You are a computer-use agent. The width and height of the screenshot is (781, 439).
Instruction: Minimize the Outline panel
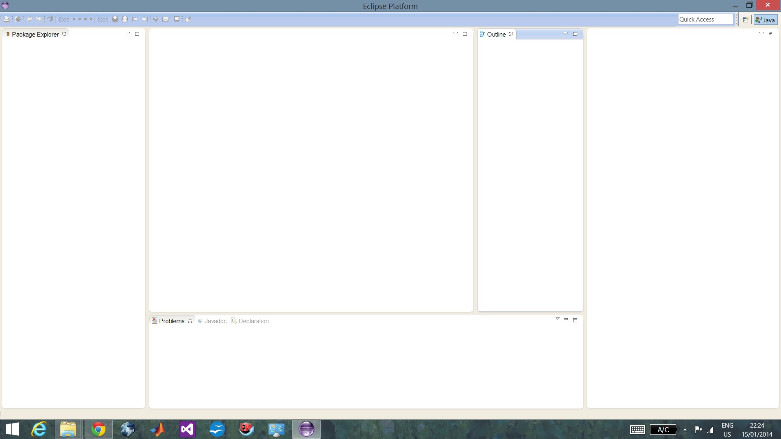coord(566,33)
